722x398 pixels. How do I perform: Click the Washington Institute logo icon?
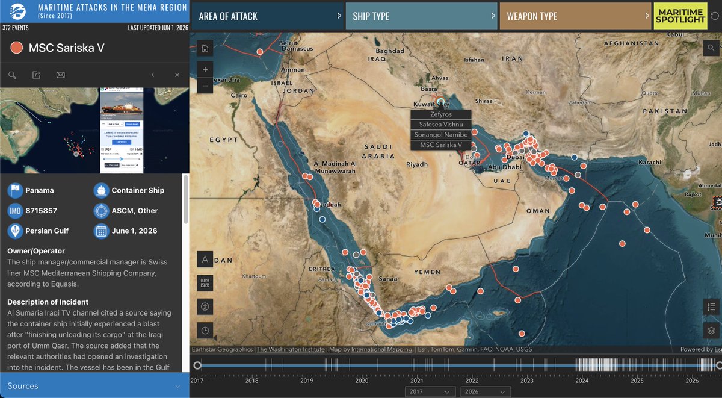(18, 11)
